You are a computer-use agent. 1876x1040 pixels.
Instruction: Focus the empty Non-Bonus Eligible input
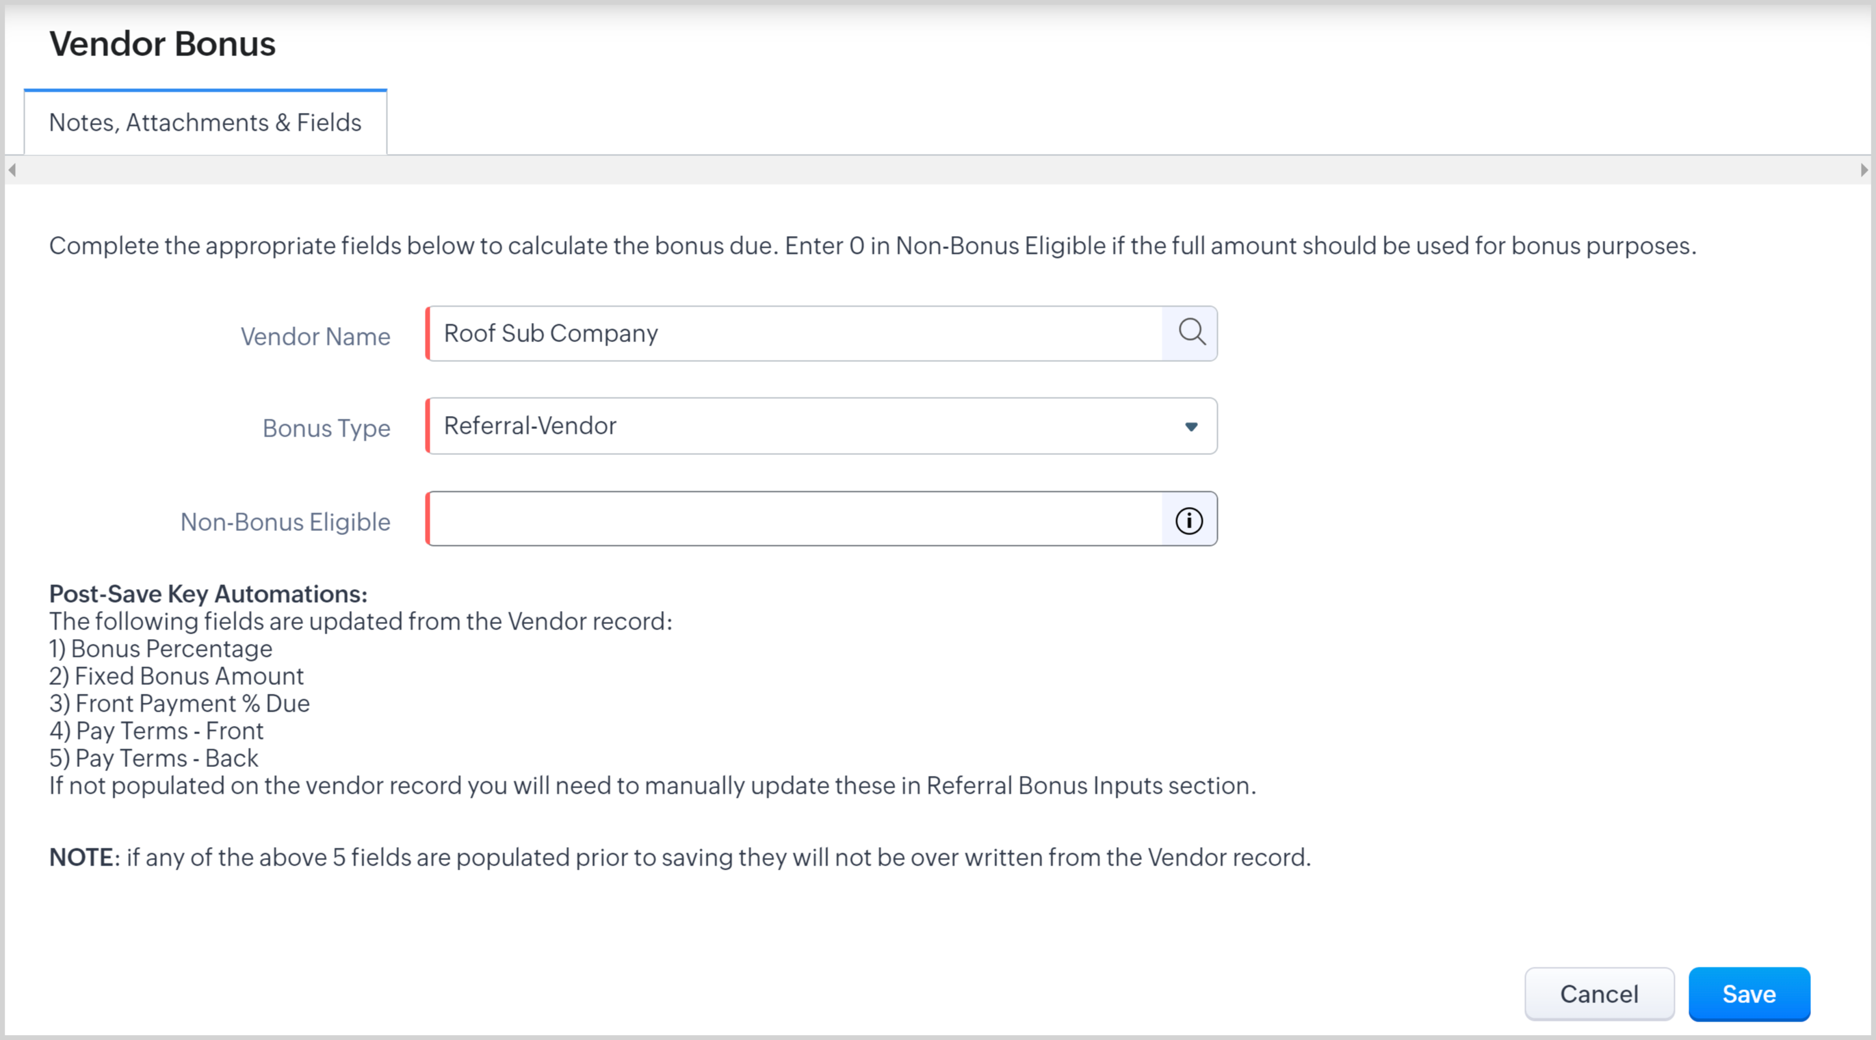794,519
